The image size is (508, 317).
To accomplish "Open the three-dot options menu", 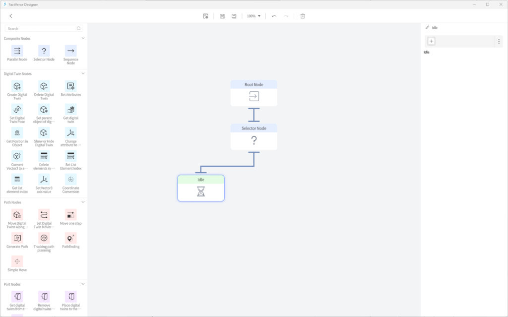I will tap(499, 41).
